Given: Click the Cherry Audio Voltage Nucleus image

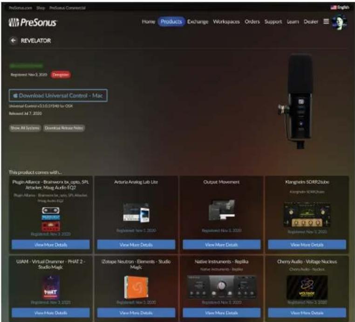Looking at the screenshot, I should 307,287.
